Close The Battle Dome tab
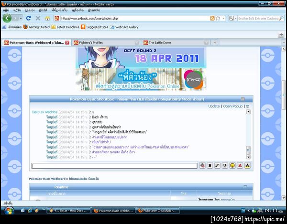This screenshot has height=224, width=287. 206,43
